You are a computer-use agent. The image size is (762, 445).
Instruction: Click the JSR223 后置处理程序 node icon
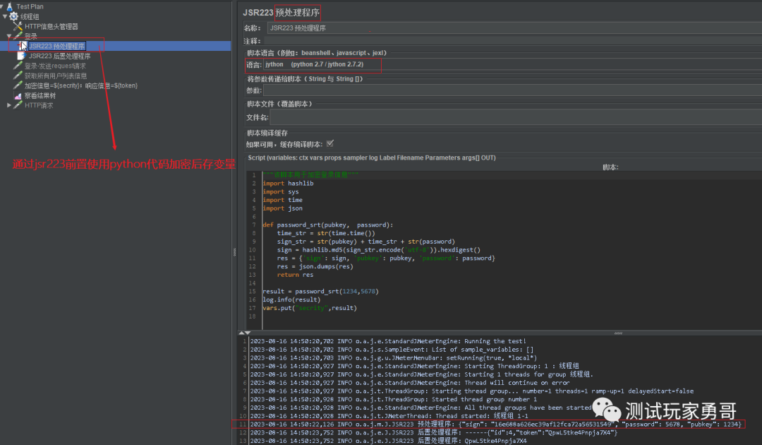tap(22, 56)
